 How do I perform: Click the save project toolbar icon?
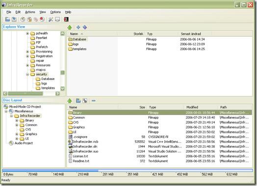pyautogui.click(x=14, y=19)
